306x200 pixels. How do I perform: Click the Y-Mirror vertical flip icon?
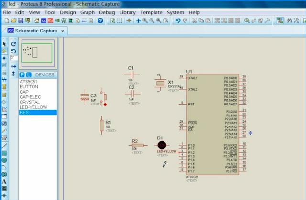pyautogui.click(x=13, y=74)
